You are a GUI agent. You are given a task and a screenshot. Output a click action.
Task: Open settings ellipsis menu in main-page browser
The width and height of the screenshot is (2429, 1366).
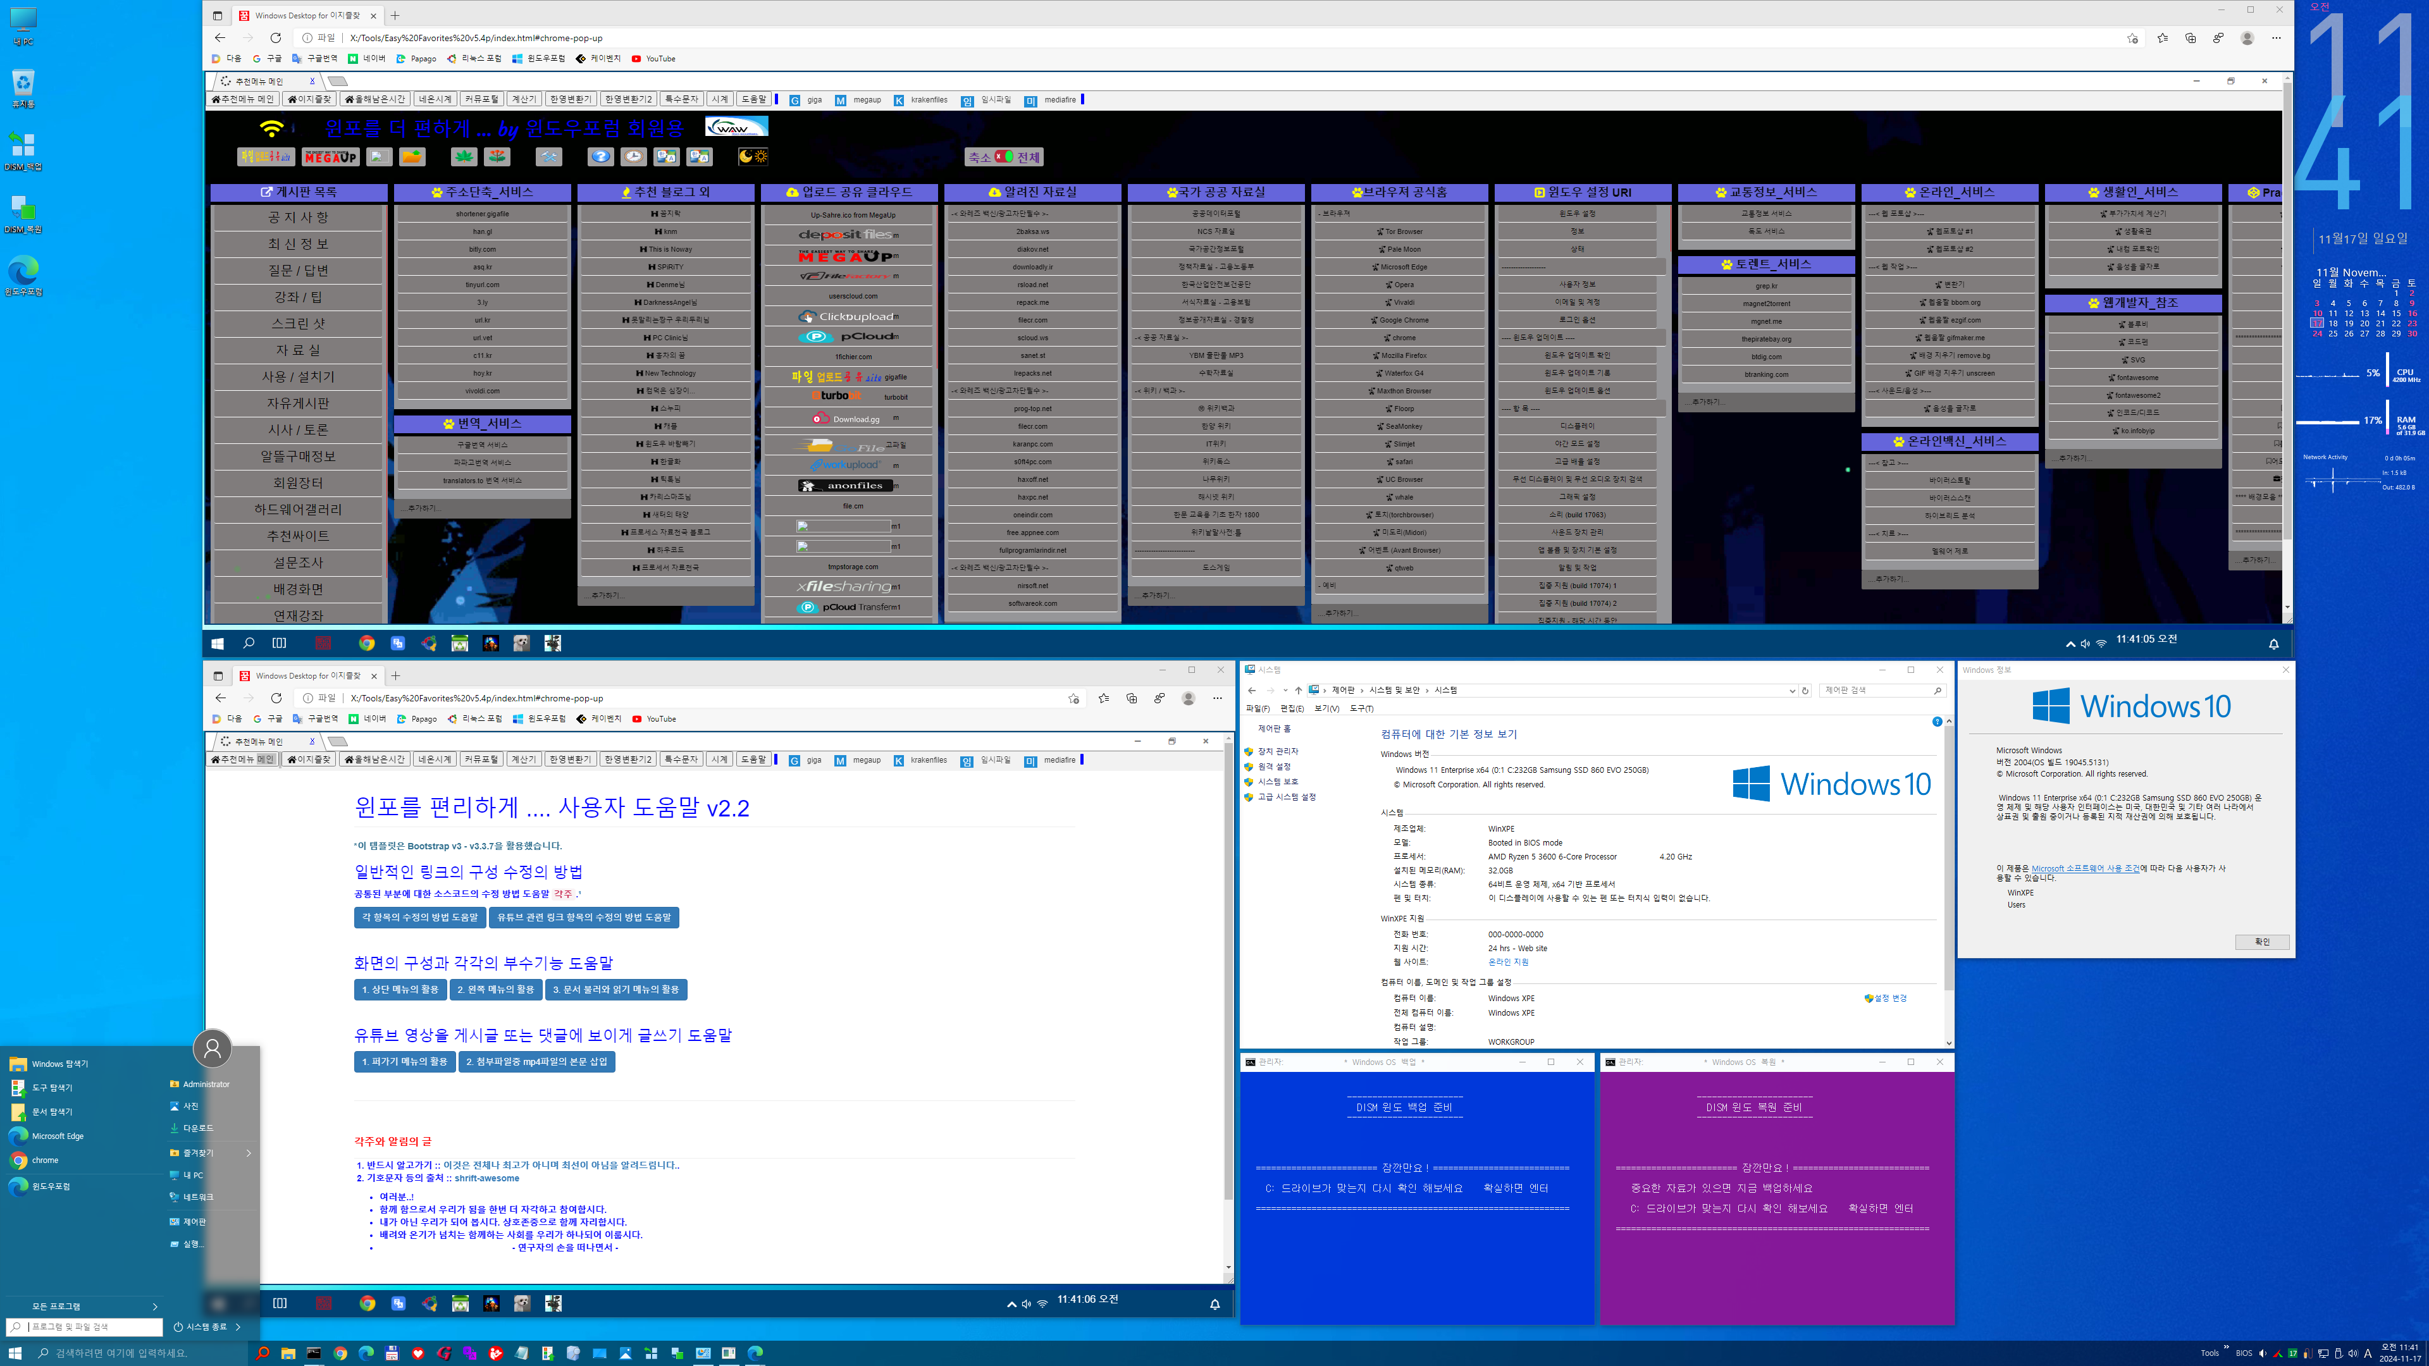2277,38
